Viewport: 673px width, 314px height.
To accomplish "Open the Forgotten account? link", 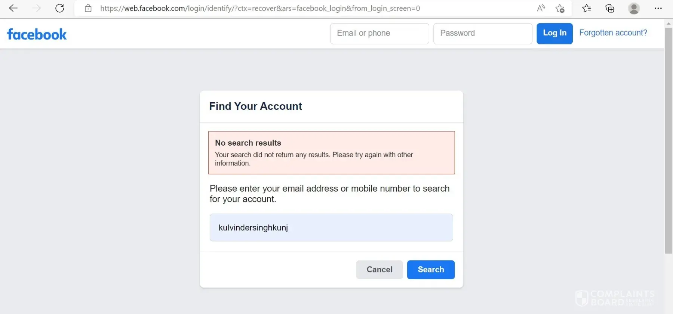I will click(x=613, y=33).
